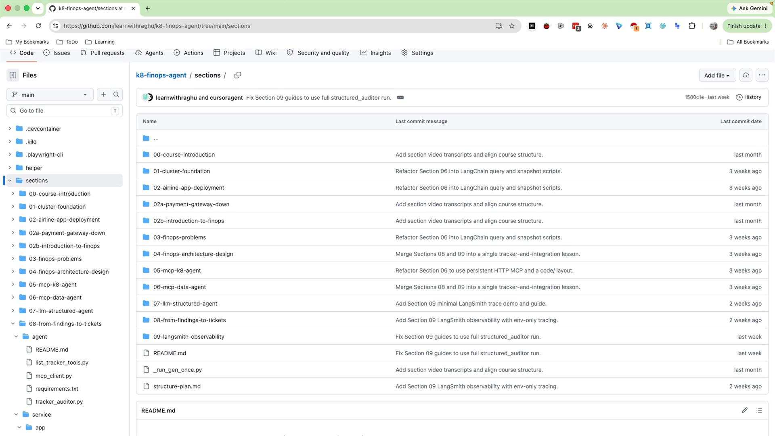Open the cloud icon beside Add file

(x=746, y=75)
